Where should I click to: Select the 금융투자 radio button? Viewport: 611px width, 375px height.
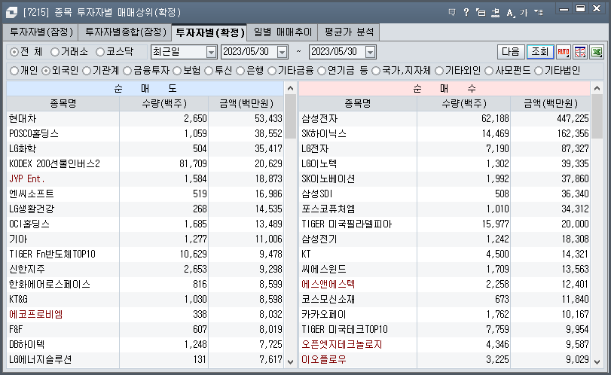[x=127, y=71]
